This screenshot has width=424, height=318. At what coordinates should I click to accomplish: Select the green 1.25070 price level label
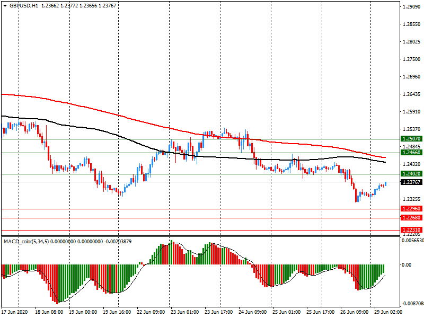[412, 139]
